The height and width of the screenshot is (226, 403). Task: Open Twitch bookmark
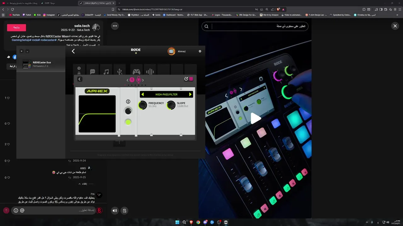click(27, 15)
